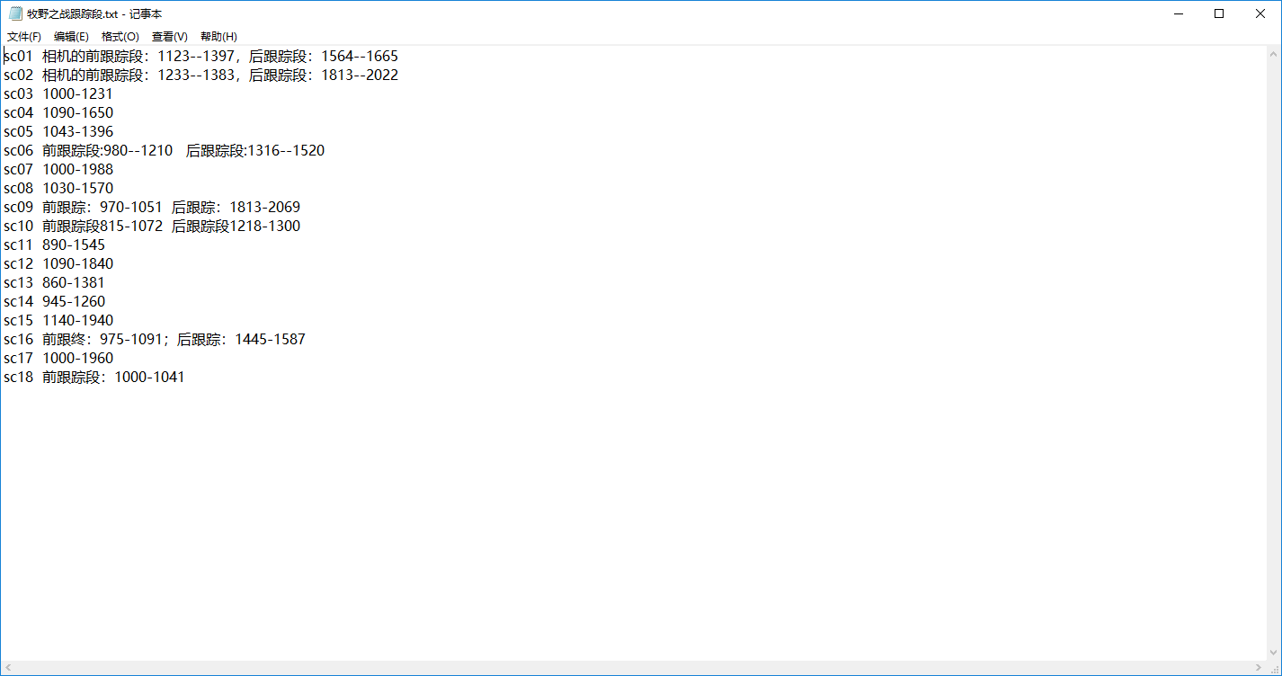Click the text 后跟踪：1813-2069
Screen dimensions: 1282x676
coord(236,207)
